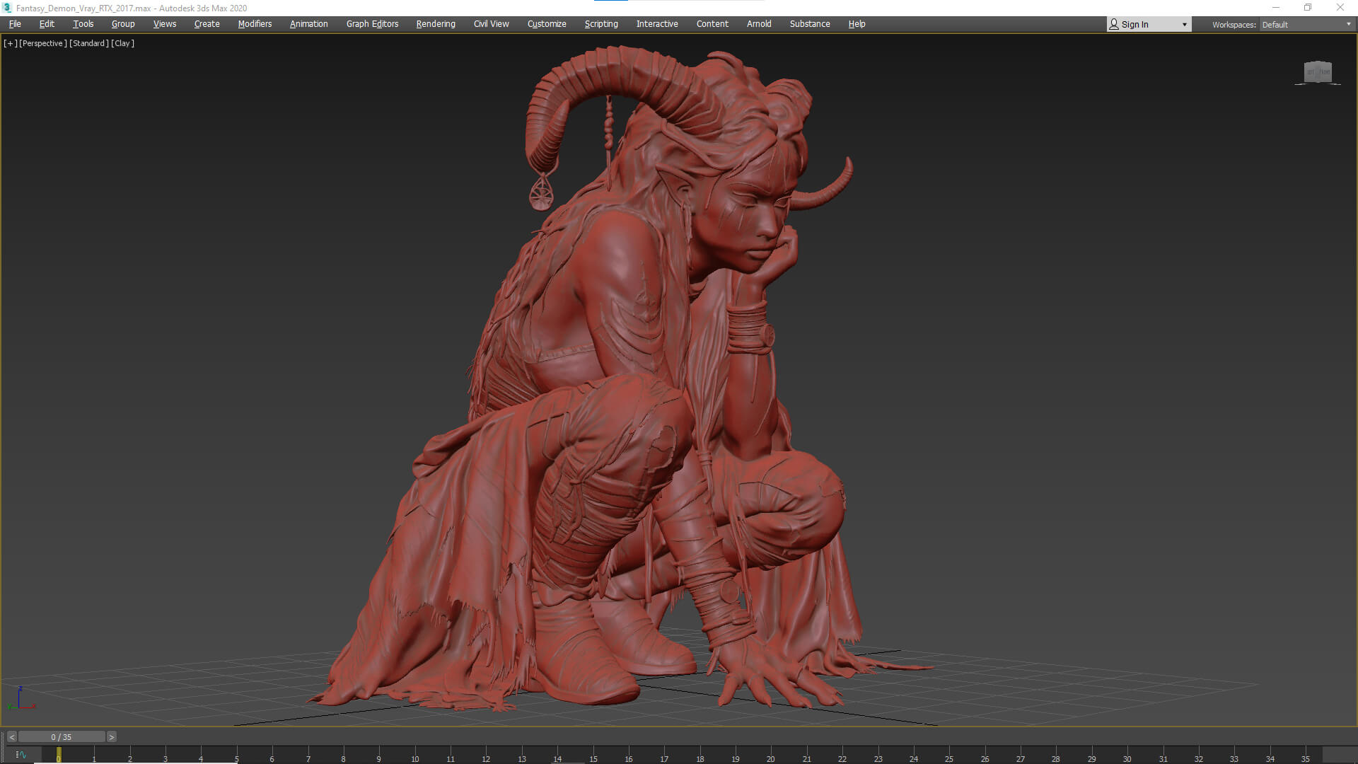Screen dimensions: 1358x764
Task: Open the Group menu
Action: (x=123, y=24)
